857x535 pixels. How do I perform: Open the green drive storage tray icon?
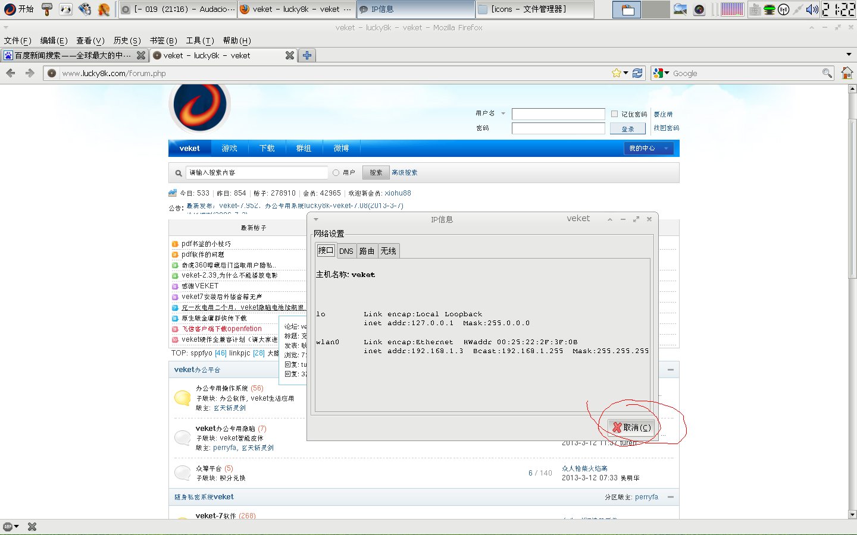(770, 9)
